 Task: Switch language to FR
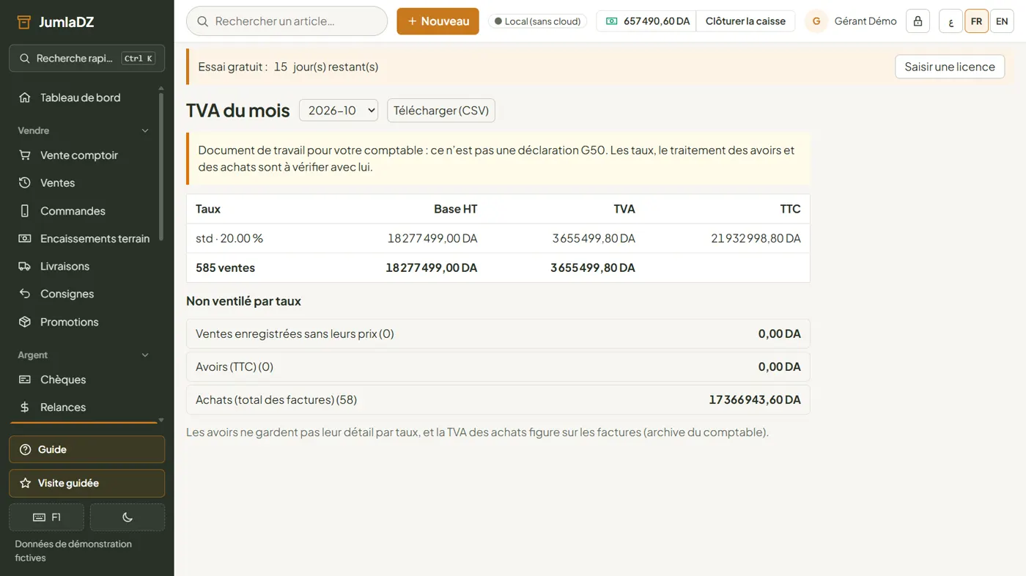[x=976, y=21]
